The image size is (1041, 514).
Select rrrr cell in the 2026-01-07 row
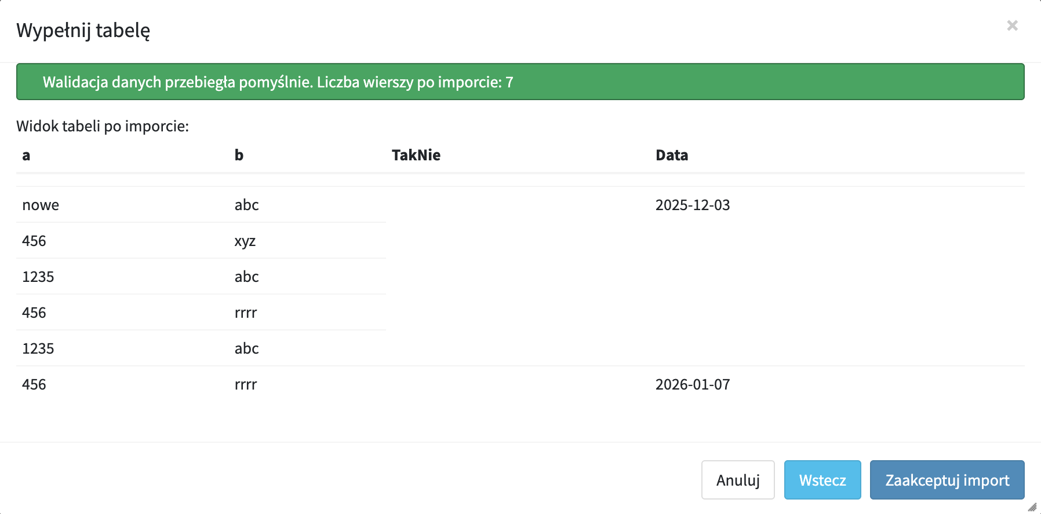[x=245, y=384]
